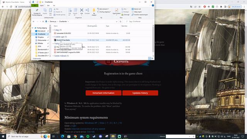
Task: Open notification center on taskbar
Action: (x=243, y=136)
